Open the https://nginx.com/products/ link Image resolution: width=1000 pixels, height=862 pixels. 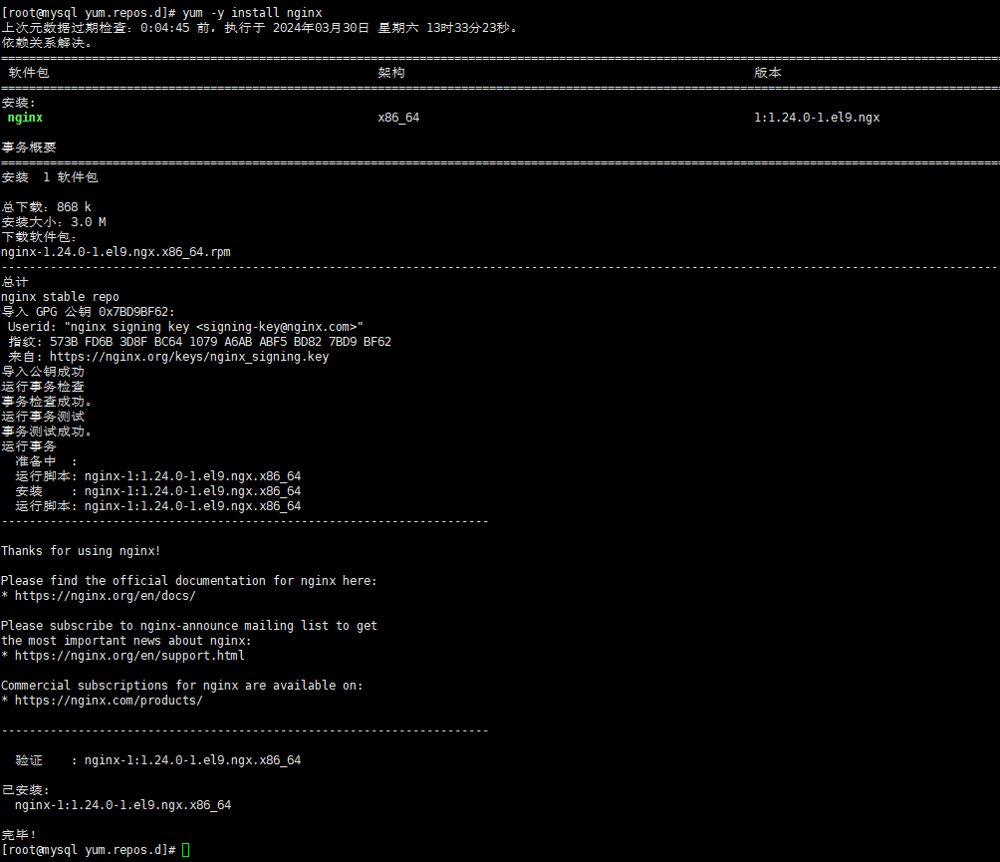(109, 701)
